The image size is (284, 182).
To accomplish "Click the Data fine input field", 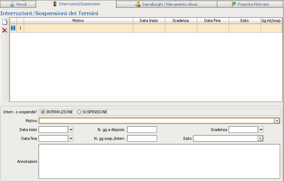I will (x=54, y=138).
